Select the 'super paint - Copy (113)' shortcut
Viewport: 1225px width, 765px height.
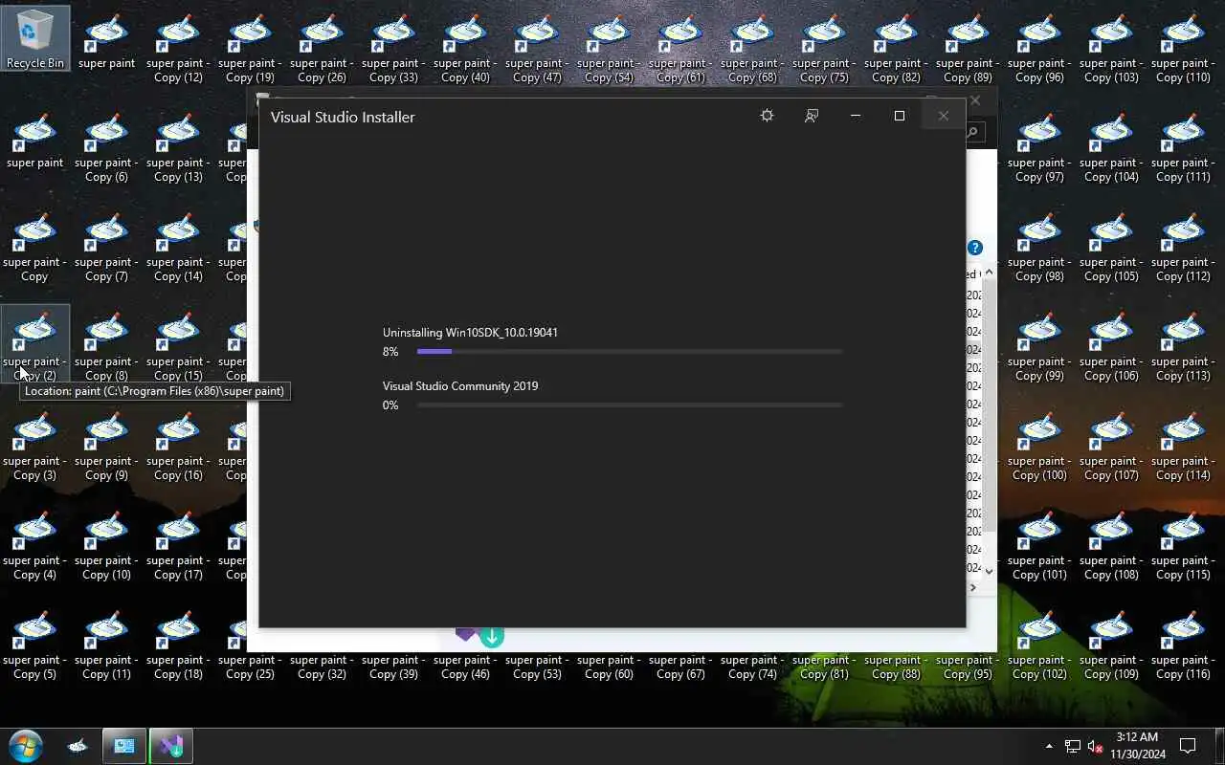pos(1183,346)
